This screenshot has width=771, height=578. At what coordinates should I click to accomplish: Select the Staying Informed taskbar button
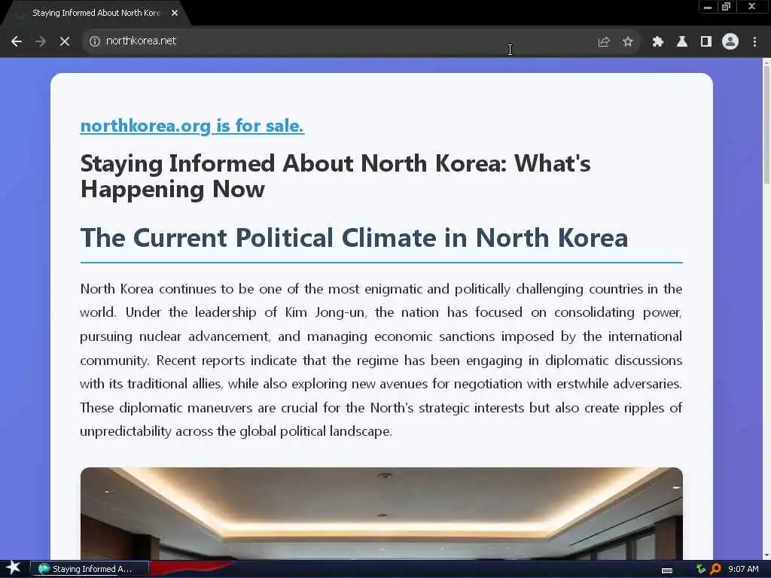pyautogui.click(x=90, y=569)
